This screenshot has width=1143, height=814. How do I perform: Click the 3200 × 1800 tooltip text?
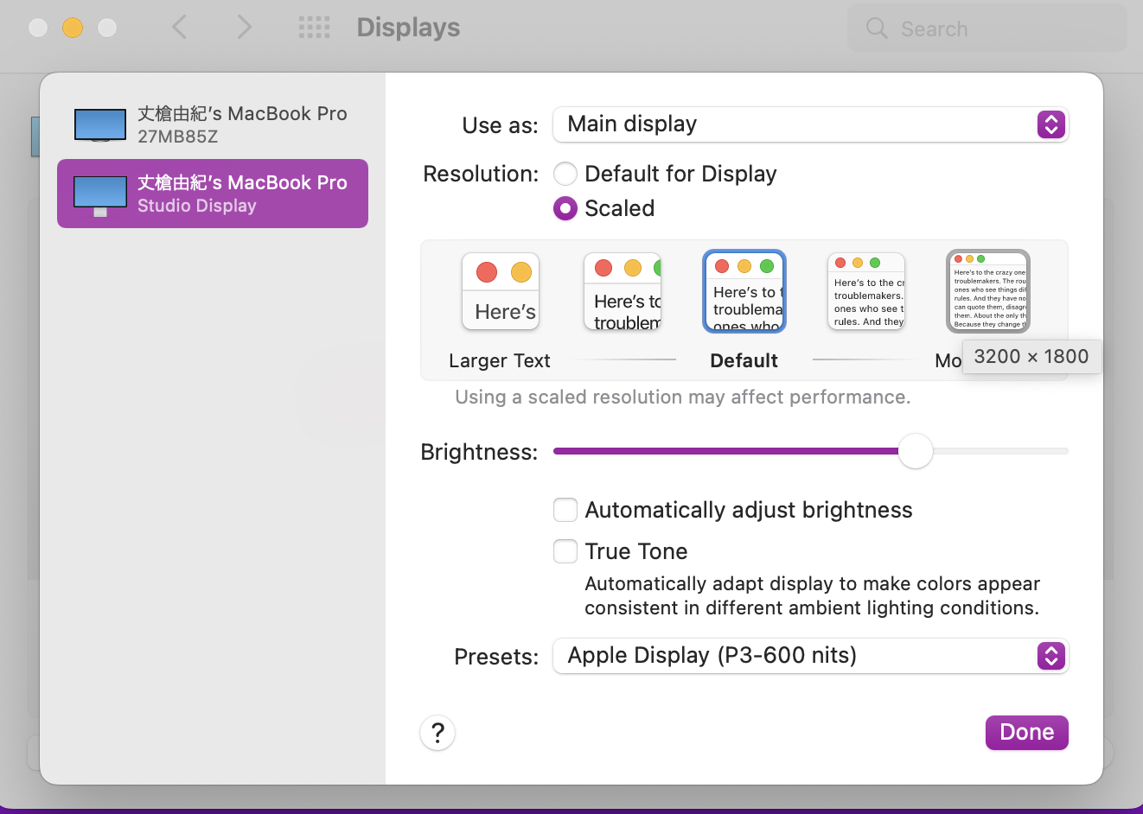click(x=1031, y=357)
